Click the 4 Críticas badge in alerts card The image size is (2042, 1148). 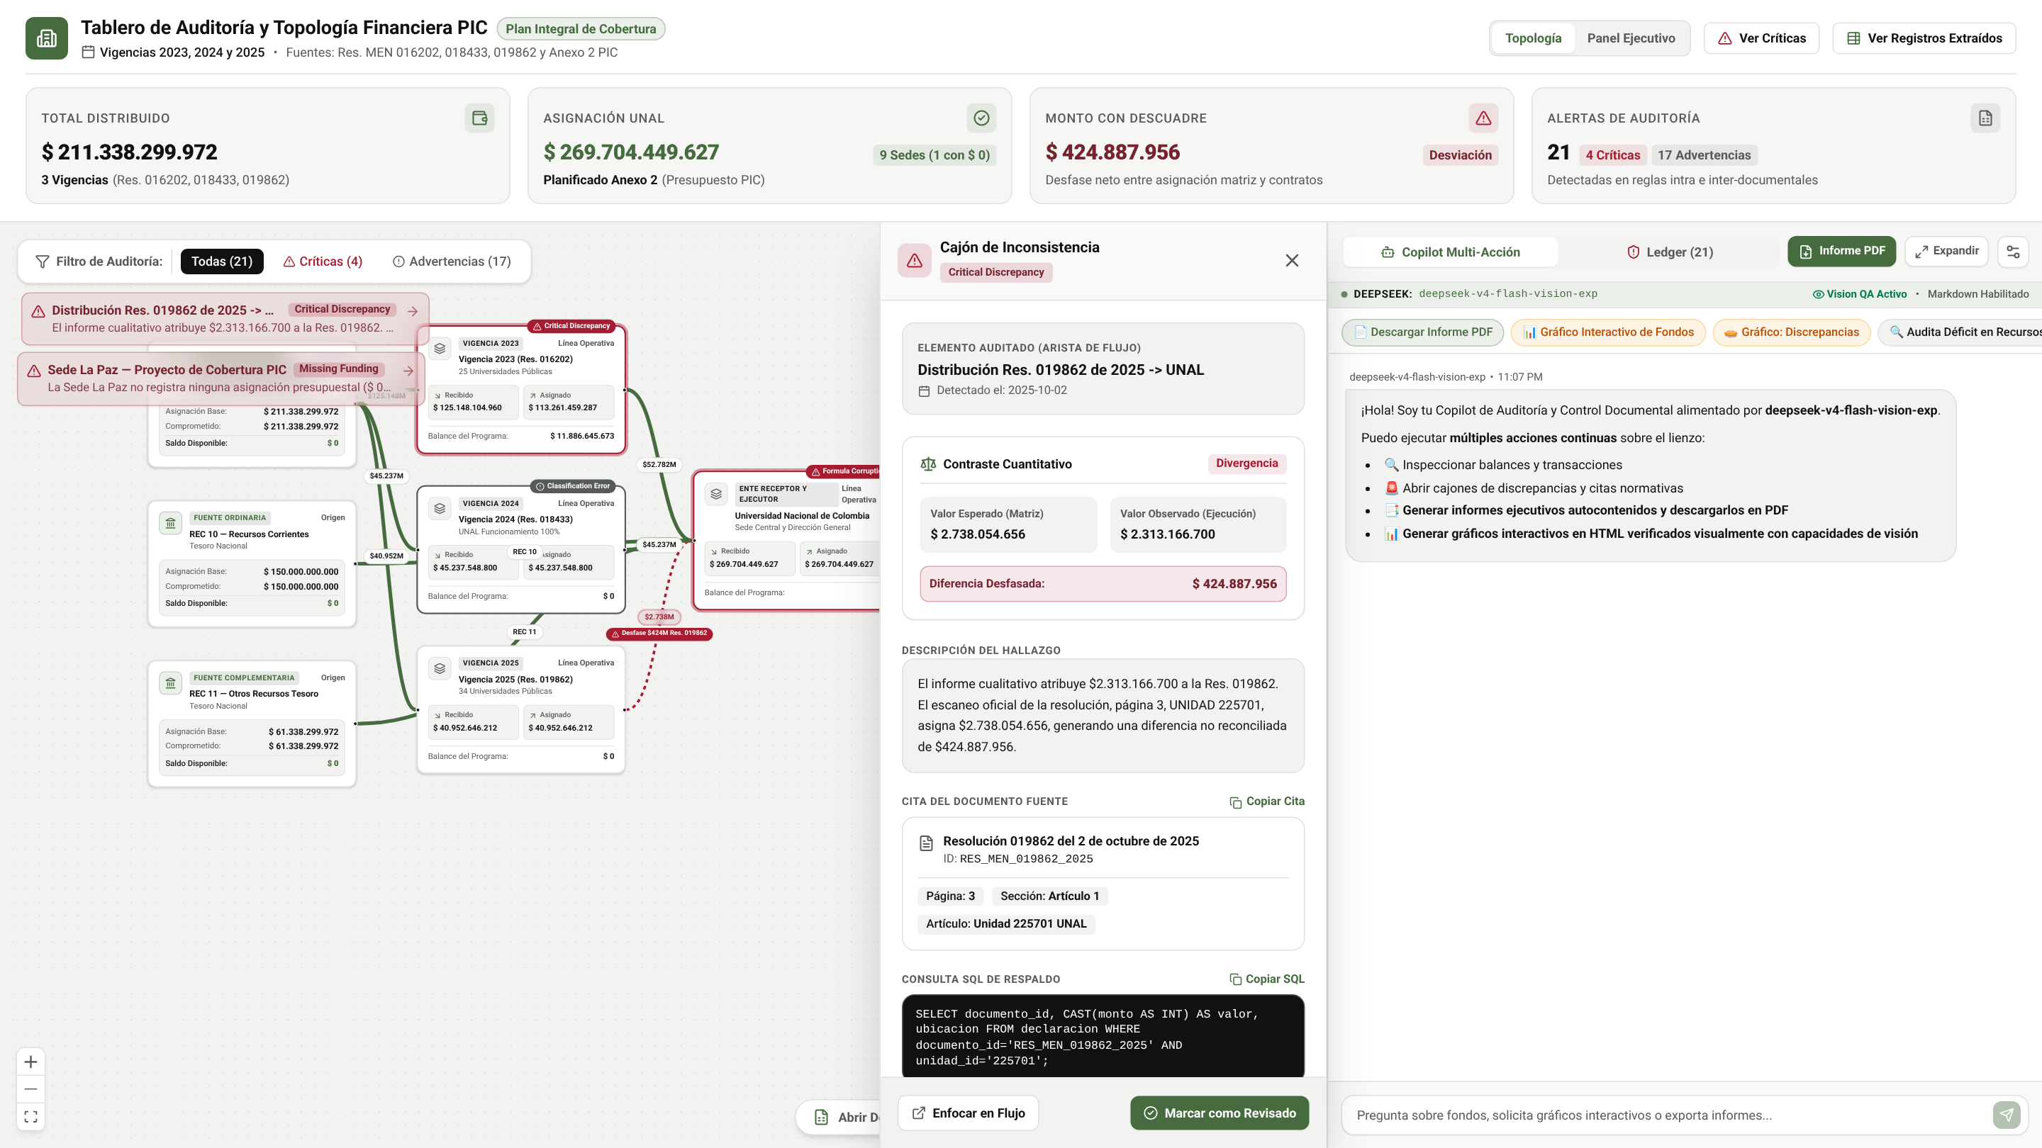tap(1612, 155)
